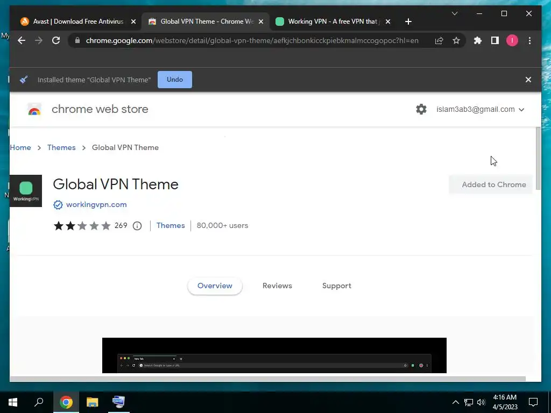The image size is (551, 413).
Task: Bookmark this tab with the star icon
Action: pos(456,41)
